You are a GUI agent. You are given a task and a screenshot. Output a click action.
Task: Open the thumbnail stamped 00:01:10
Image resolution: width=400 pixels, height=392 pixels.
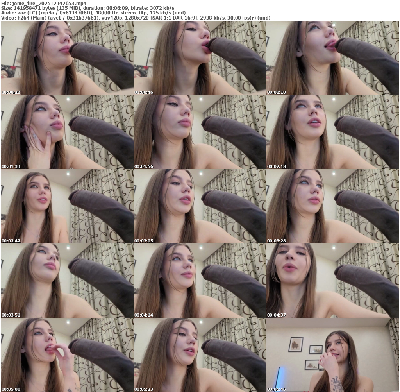tap(333, 58)
